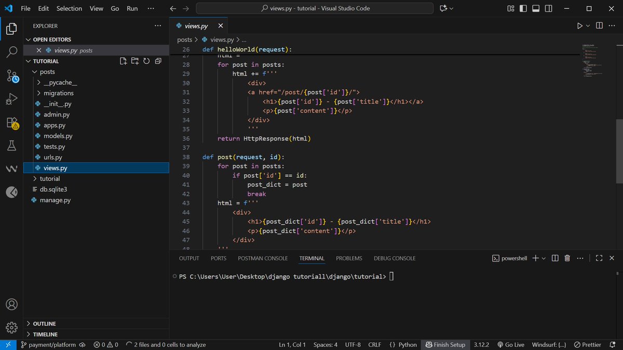The height and width of the screenshot is (350, 623).
Task: Click Go Live in status bar
Action: (510, 345)
